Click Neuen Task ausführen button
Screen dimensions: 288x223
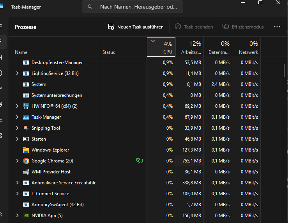pos(136,27)
